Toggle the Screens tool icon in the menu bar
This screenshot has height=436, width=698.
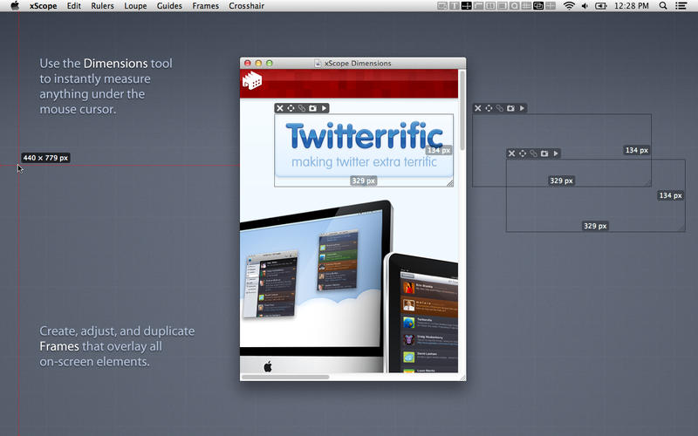coord(503,6)
